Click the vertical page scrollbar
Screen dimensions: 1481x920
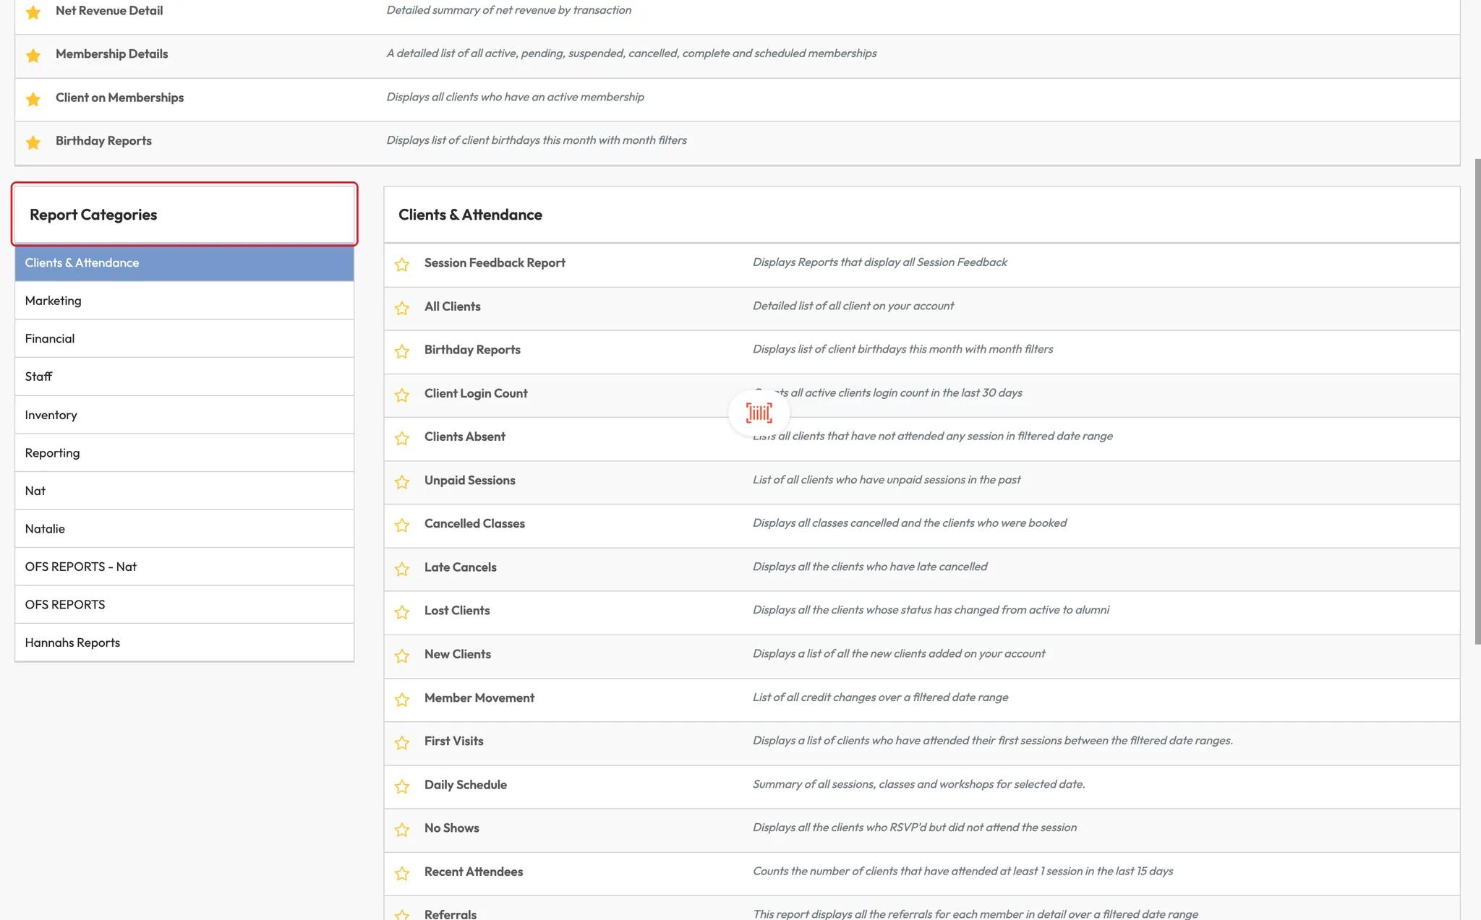coord(1477,401)
